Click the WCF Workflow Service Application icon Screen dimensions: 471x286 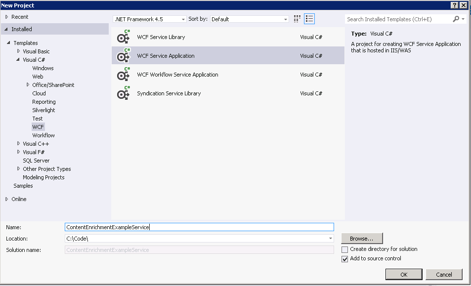click(x=124, y=75)
